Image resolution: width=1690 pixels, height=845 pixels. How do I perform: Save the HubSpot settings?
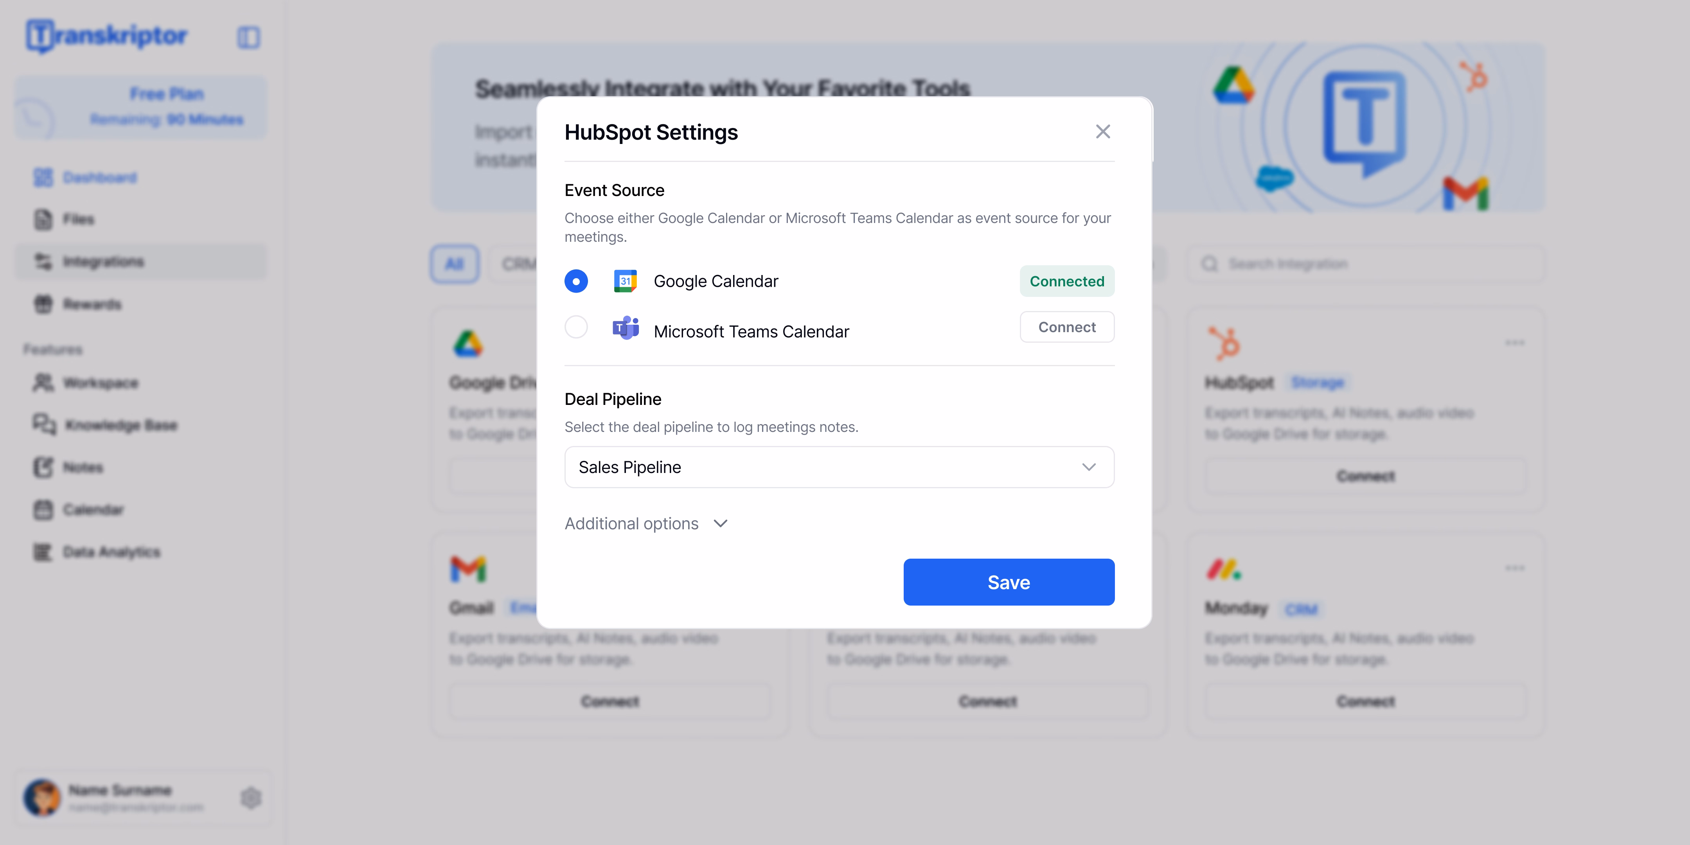point(1009,582)
